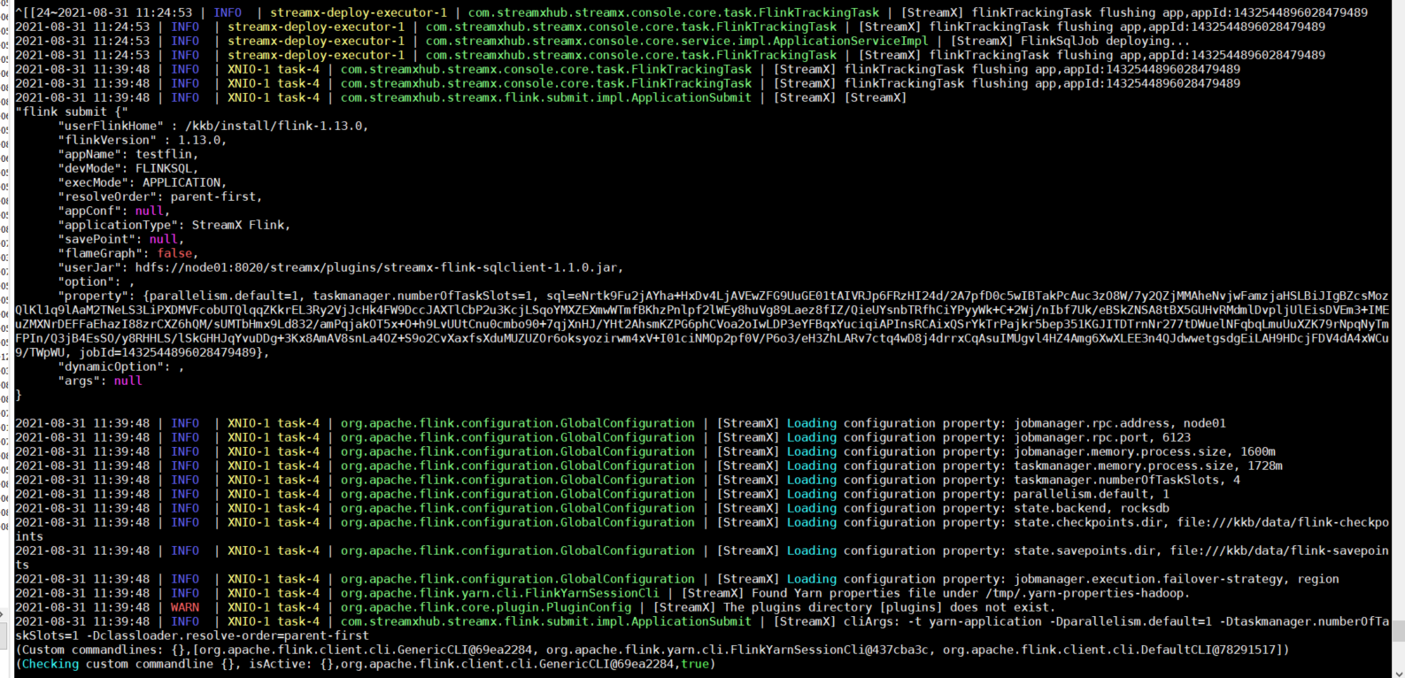Click the vertical scrollbar thumb

click(x=1399, y=630)
